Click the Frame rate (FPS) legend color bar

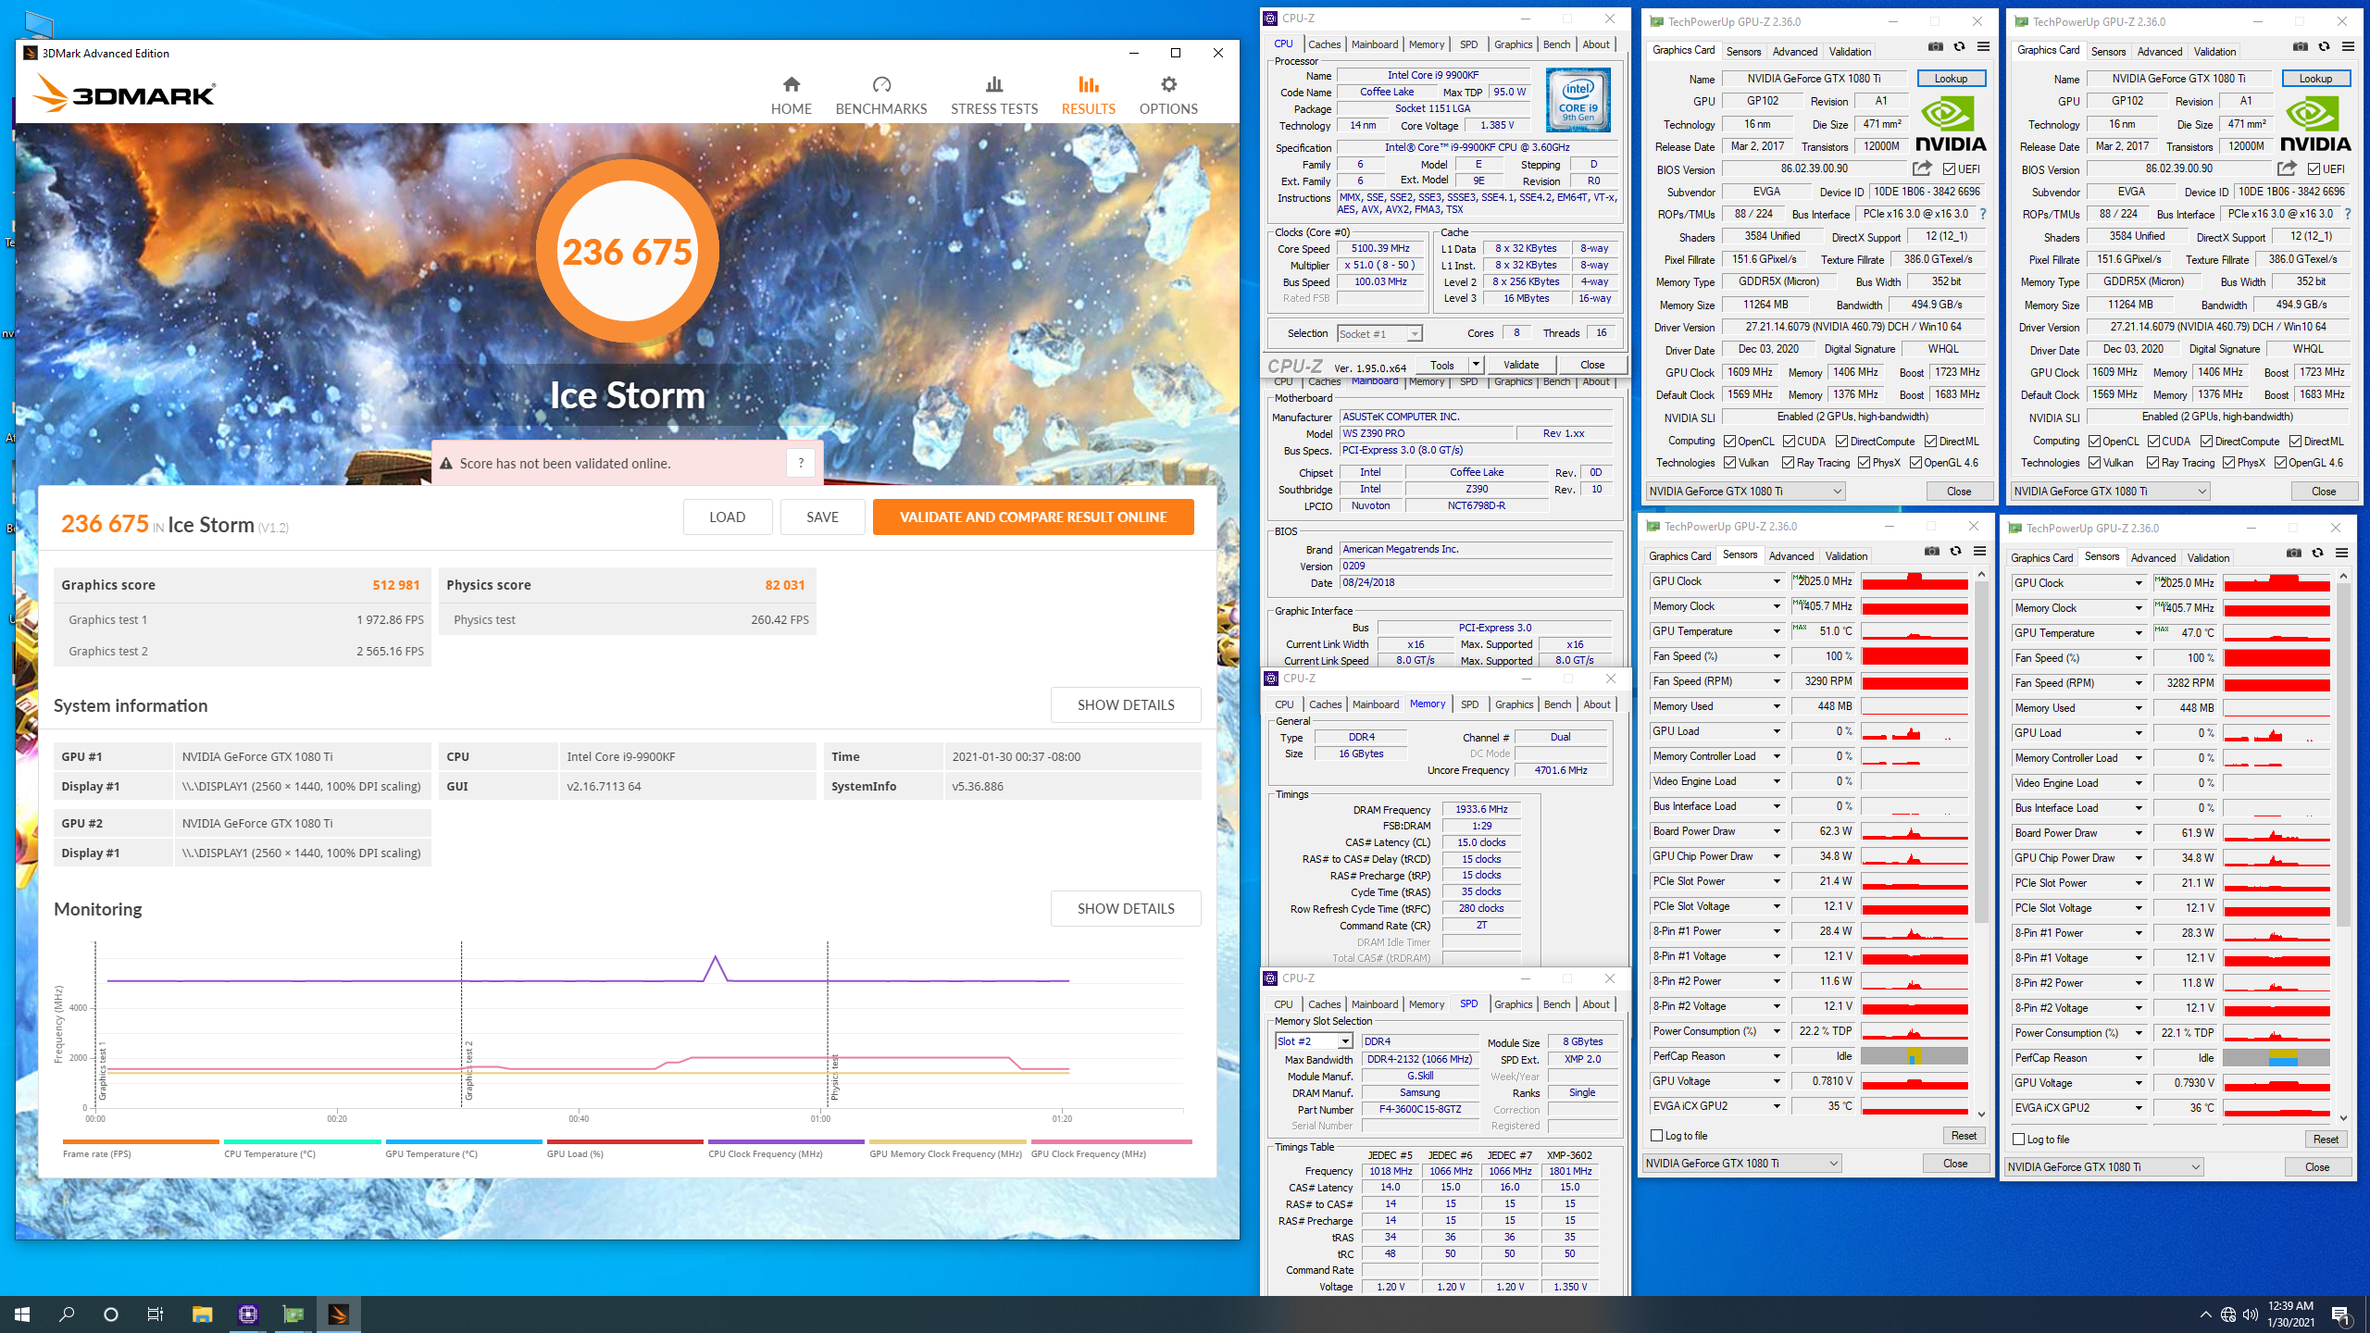click(x=141, y=1141)
